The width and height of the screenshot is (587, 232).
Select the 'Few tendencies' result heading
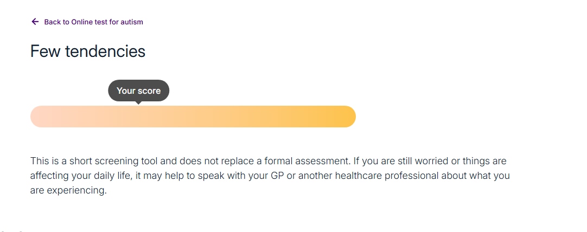click(x=88, y=51)
